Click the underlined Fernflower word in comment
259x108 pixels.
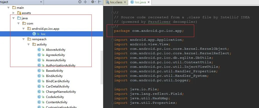(x=159, y=22)
